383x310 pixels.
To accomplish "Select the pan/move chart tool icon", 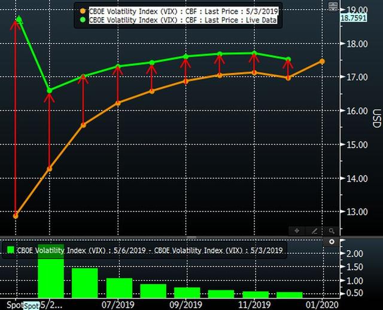I will click(297, 231).
